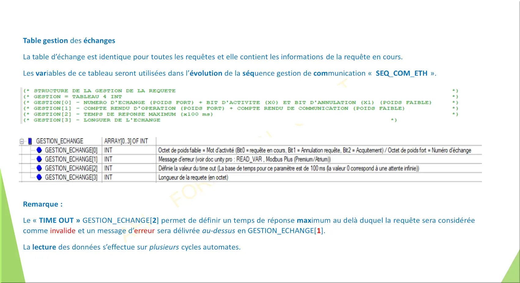This screenshot has height=283, width=520.
Task: Click the ARRAY[0..3] OF INT type cell
Action: [x=126, y=141]
